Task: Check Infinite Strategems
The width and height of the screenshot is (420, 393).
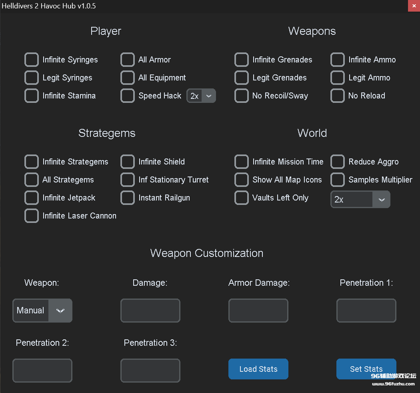Action: 32,161
